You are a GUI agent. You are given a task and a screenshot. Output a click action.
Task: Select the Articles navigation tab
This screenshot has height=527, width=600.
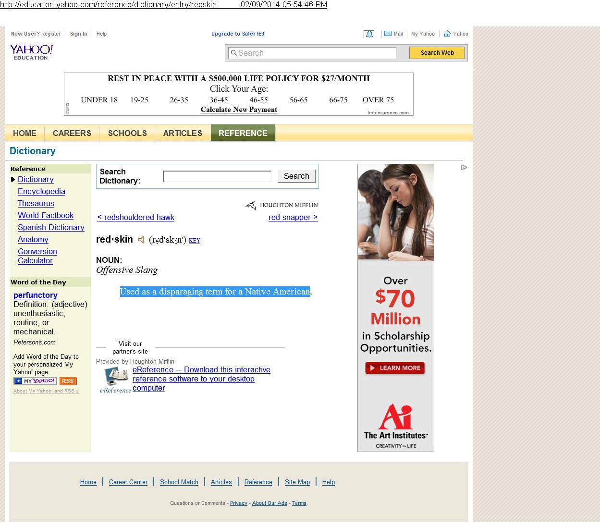(x=183, y=133)
